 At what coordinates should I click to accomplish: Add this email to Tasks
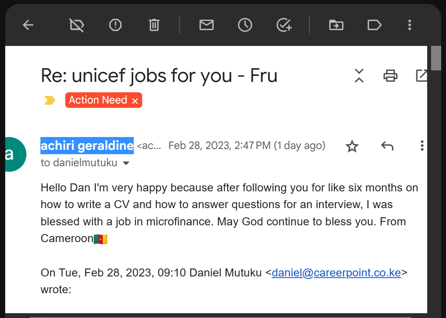click(284, 25)
